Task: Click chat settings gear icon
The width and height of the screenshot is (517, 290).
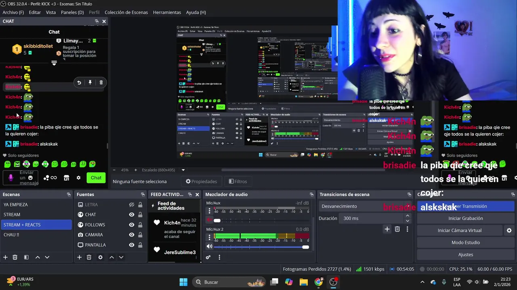Action: coord(78,178)
